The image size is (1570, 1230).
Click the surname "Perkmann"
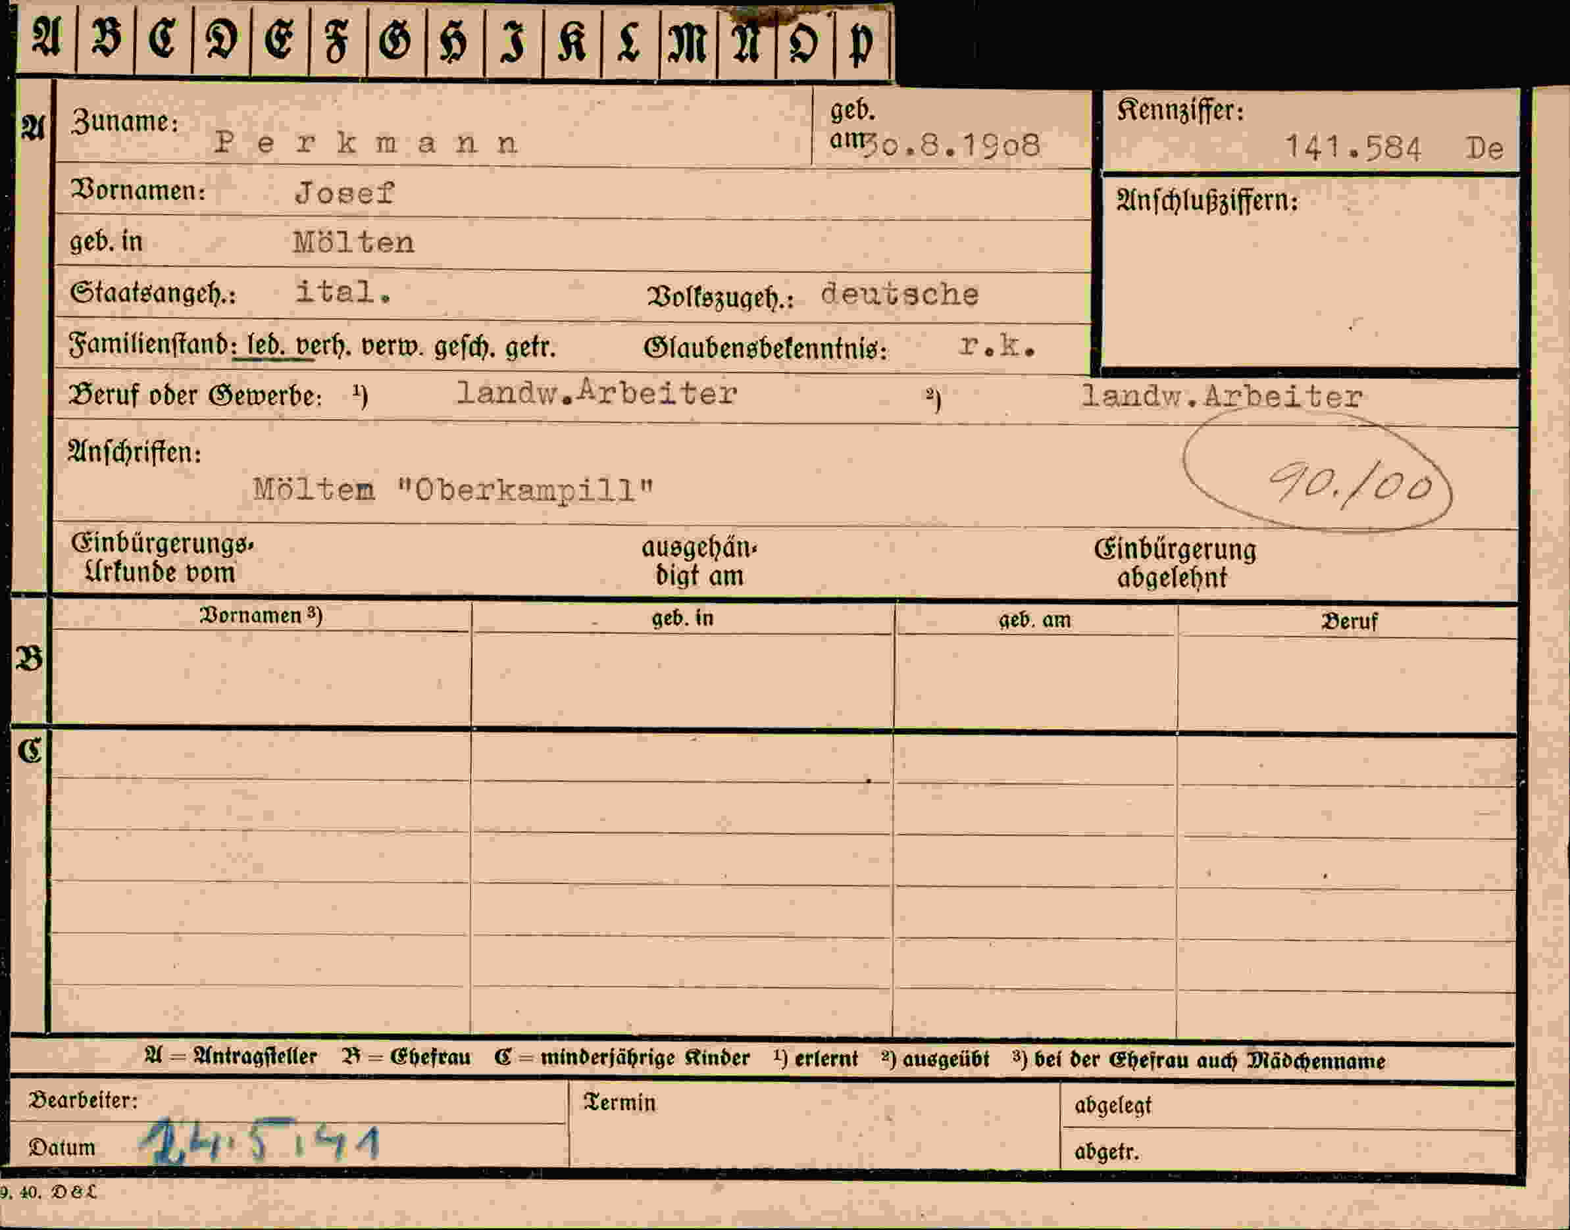pos(366,143)
